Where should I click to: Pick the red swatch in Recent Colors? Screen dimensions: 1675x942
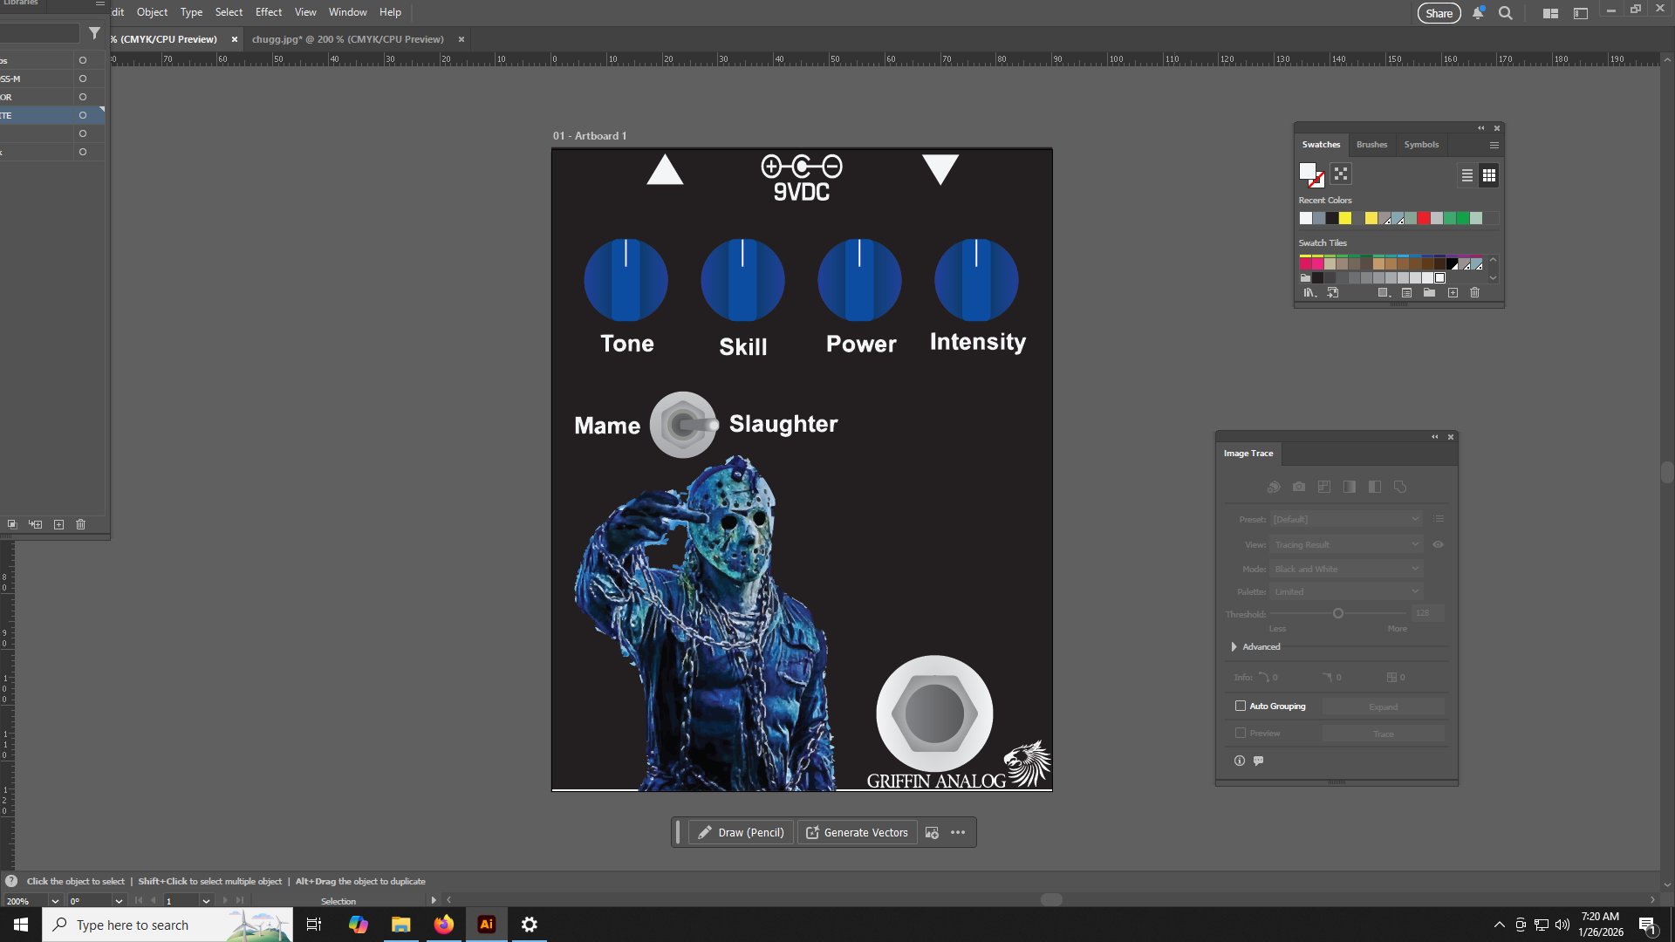(1423, 218)
